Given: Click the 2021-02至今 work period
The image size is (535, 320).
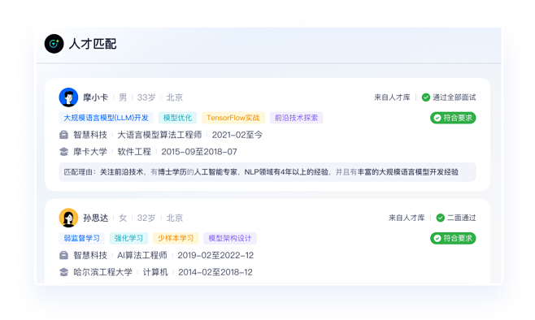Looking at the screenshot, I should tap(237, 135).
